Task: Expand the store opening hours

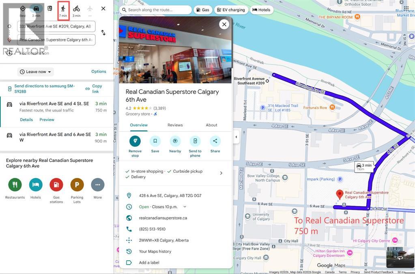Action: point(185,207)
